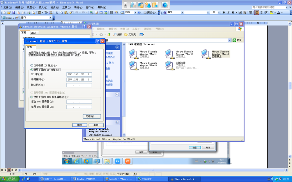Toggle the Bullets list icon
The image size is (292, 182).
(261, 12)
